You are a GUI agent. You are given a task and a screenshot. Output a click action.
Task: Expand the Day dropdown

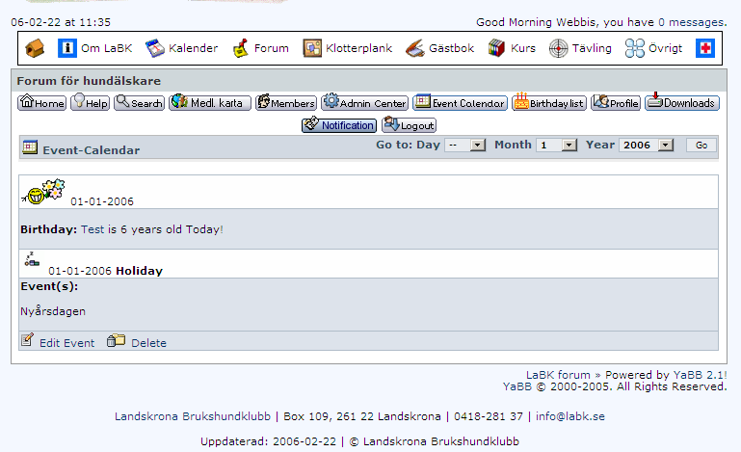(465, 146)
